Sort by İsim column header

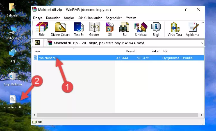click(x=74, y=51)
